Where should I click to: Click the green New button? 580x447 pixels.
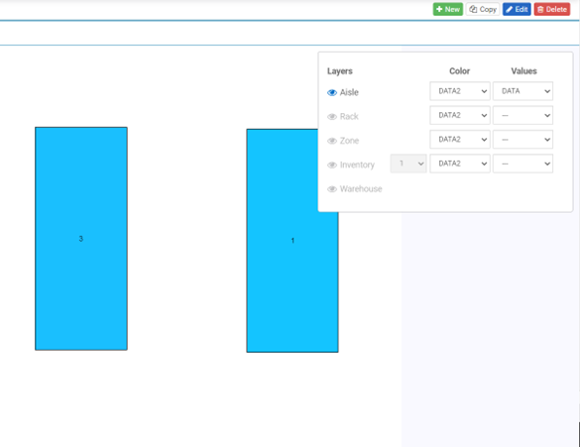[447, 9]
